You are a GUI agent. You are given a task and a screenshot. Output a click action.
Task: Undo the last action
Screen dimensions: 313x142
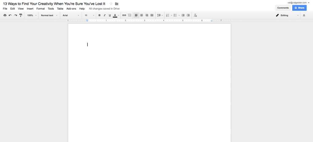10,15
